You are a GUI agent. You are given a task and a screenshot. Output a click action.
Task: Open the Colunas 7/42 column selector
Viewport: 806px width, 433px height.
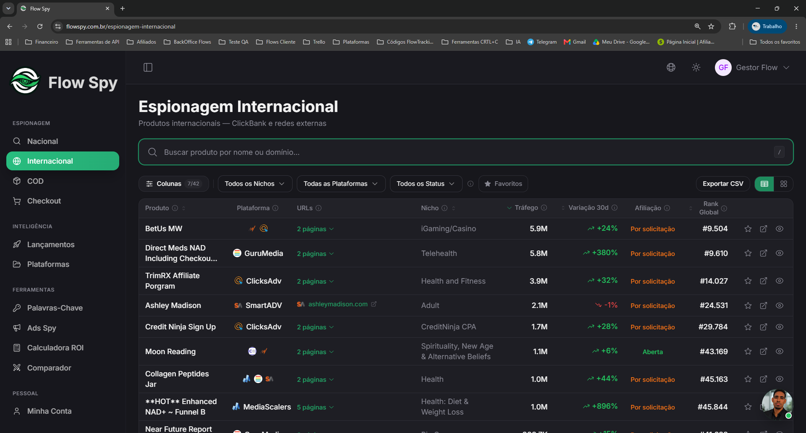pyautogui.click(x=173, y=184)
